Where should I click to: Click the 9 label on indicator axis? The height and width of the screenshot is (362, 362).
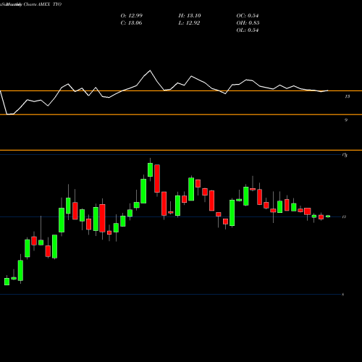tap(346, 120)
